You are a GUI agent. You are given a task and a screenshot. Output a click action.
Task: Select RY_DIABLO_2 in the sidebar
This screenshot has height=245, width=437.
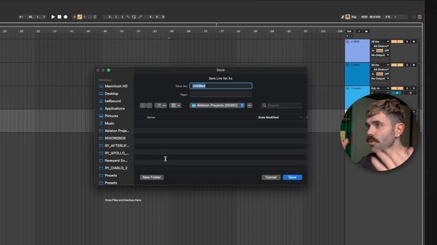[x=113, y=168]
